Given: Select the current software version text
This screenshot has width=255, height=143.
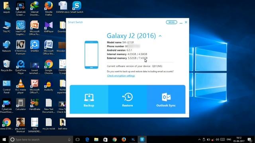Looking at the screenshot, I should click(x=135, y=66).
